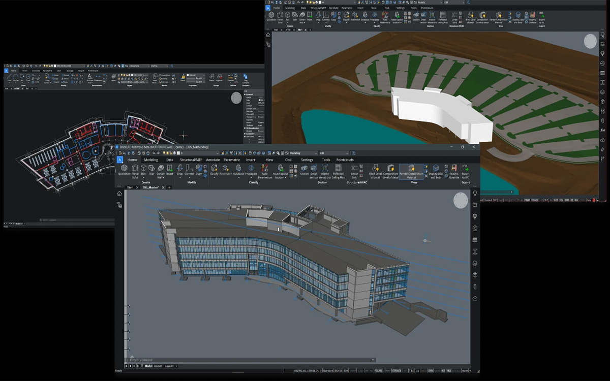This screenshot has height=381, width=610.
Task: Open the Pointclouds ribbon tab
Action: pos(345,160)
